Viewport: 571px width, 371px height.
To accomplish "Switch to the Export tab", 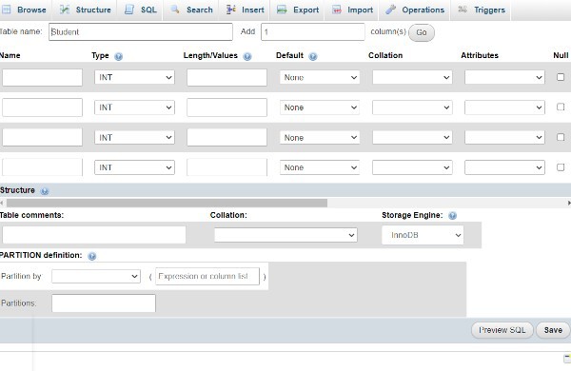I will (298, 10).
